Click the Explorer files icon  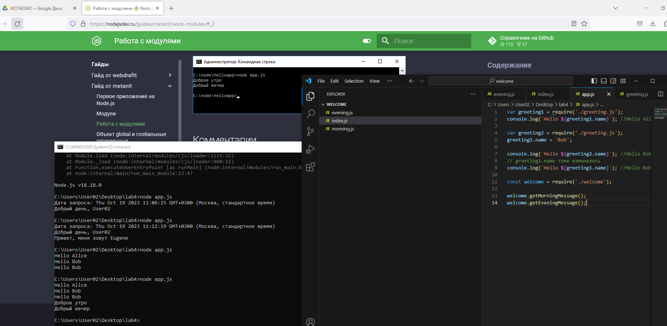(311, 96)
